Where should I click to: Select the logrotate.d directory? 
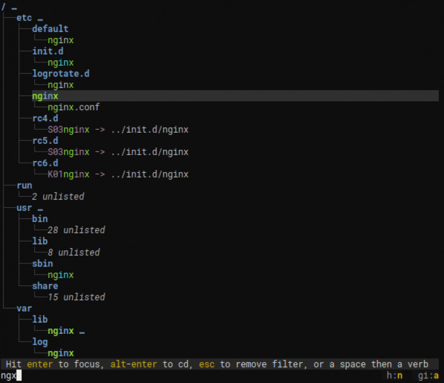pyautogui.click(x=60, y=73)
